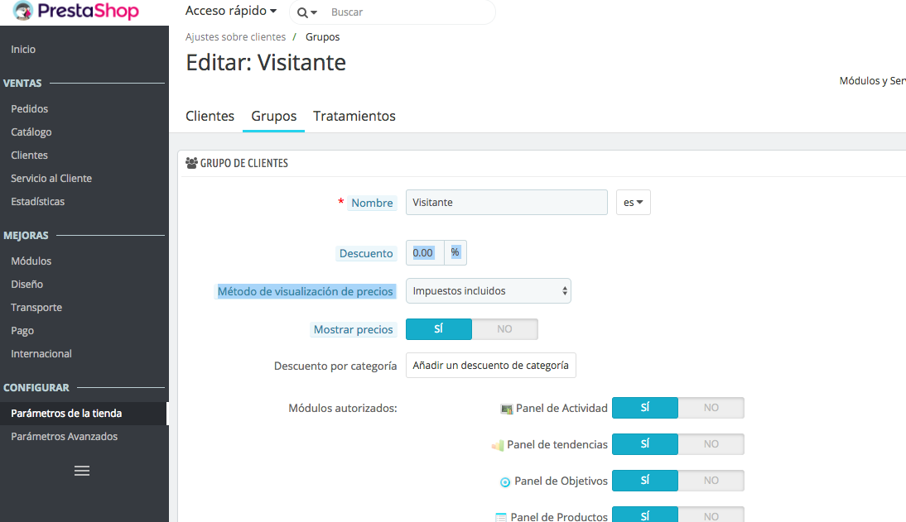Open Diseño in the sidebar
The width and height of the screenshot is (906, 522).
point(27,284)
